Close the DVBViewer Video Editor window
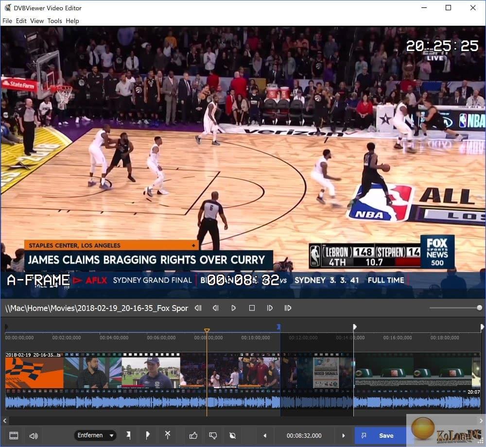This screenshot has height=447, width=486. point(473,8)
